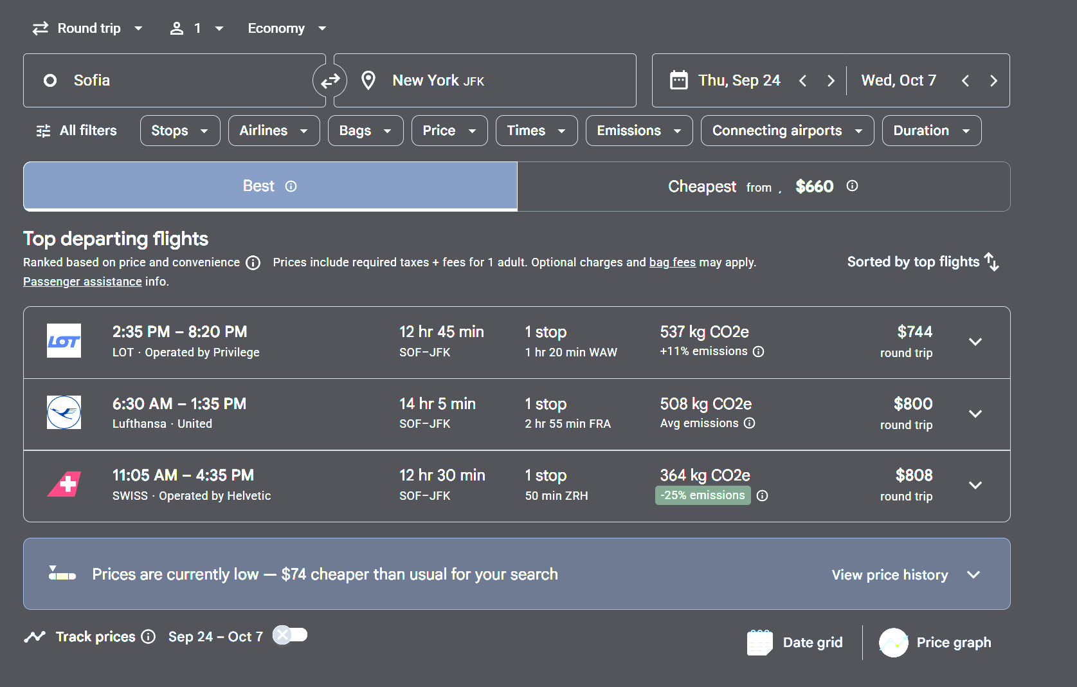Click the Track prices trend icon
The height and width of the screenshot is (687, 1077).
pyautogui.click(x=35, y=637)
